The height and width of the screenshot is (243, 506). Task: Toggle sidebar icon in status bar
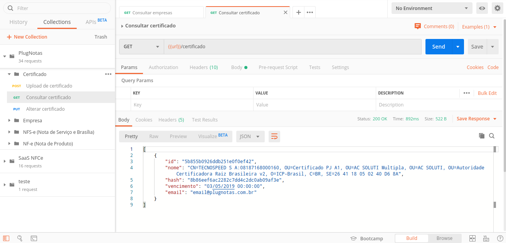7,238
